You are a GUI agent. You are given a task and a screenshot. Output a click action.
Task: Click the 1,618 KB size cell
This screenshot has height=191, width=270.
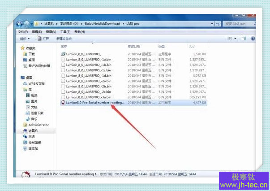tap(199, 54)
